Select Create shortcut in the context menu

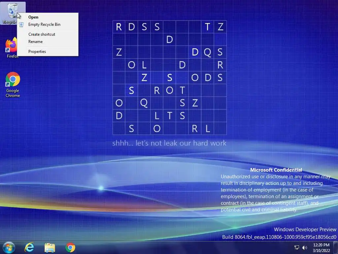(x=48, y=34)
